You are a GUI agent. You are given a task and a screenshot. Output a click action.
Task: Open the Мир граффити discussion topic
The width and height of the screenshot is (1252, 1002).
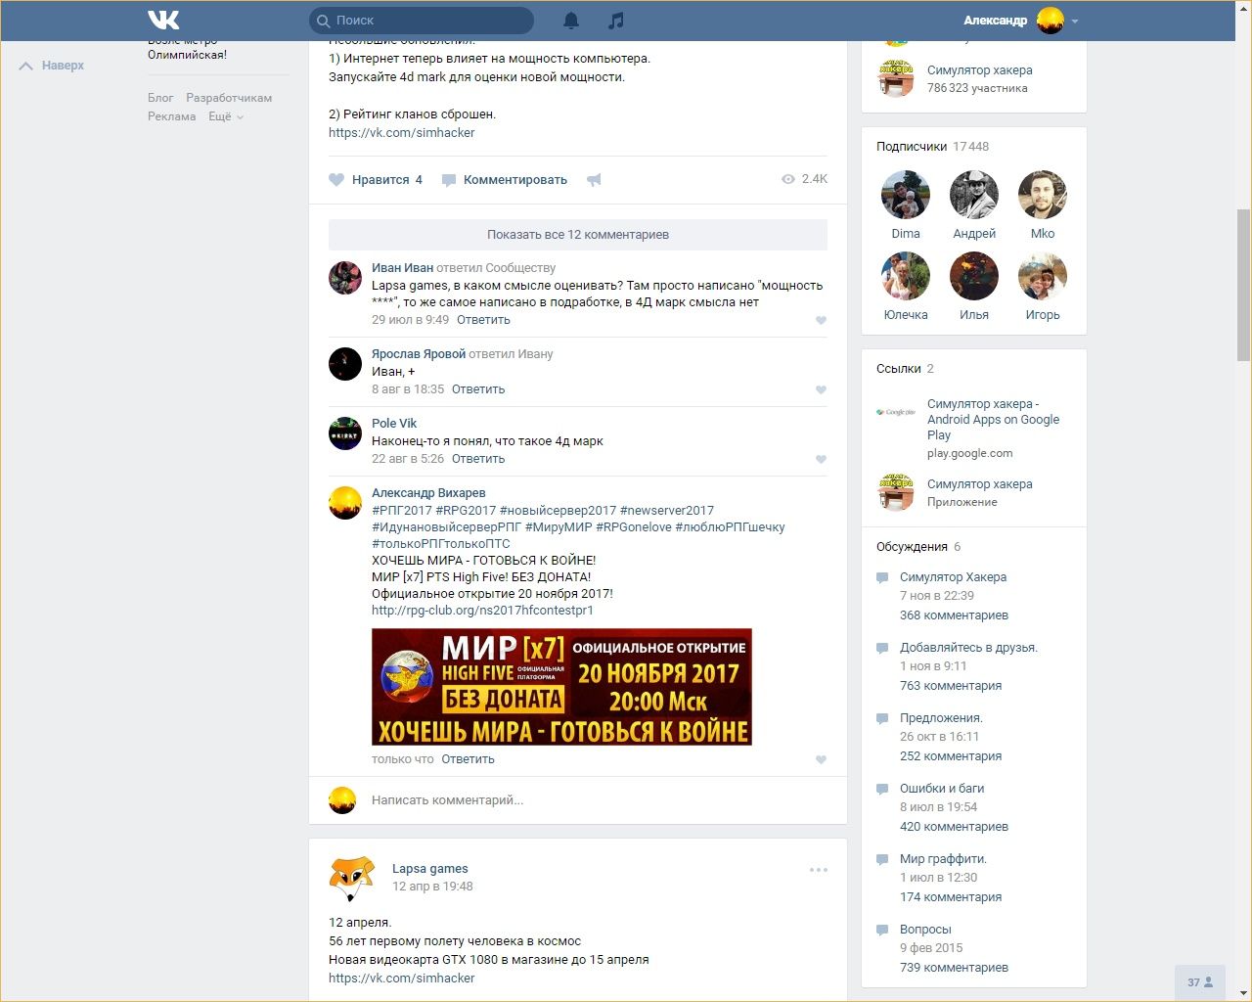tap(943, 859)
